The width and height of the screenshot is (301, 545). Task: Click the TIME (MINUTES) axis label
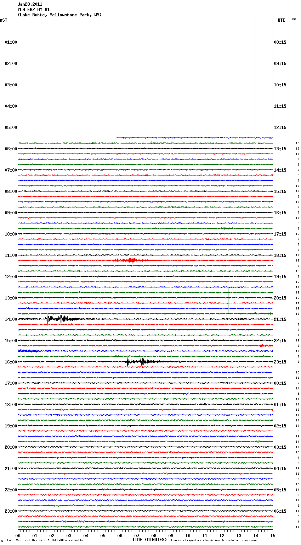coord(149,540)
